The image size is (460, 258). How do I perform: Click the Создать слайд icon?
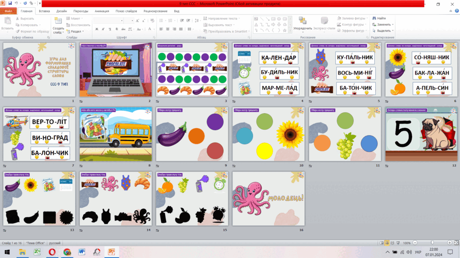tap(58, 21)
